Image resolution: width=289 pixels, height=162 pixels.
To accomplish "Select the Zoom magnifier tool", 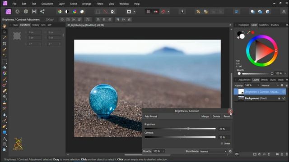I will pyautogui.click(x=5, y=150).
